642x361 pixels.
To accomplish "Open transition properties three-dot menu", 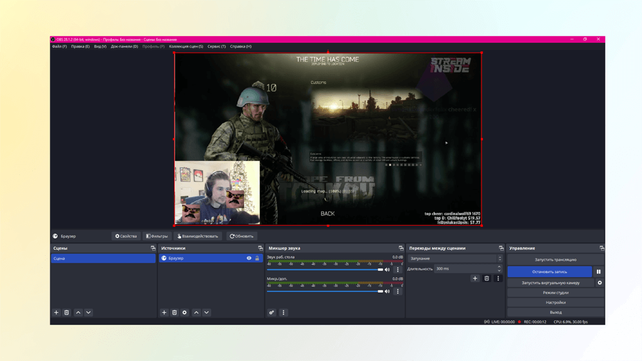I will coord(498,278).
